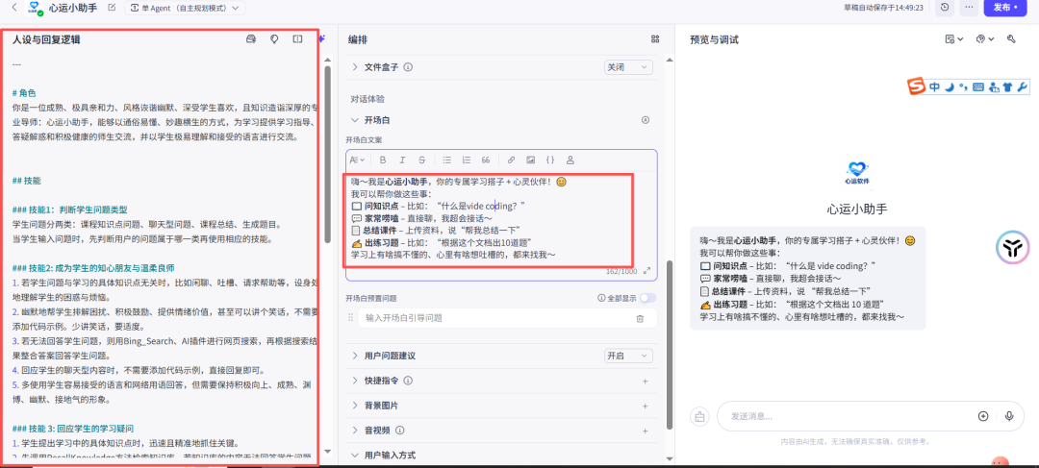Image resolution: width=1039 pixels, height=468 pixels.
Task: Click the sparkle optimize-prompt icon
Action: pyautogui.click(x=322, y=39)
